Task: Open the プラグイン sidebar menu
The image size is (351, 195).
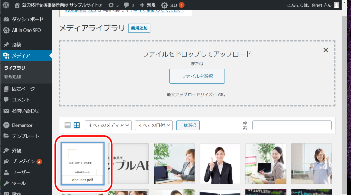Action: coord(23,161)
